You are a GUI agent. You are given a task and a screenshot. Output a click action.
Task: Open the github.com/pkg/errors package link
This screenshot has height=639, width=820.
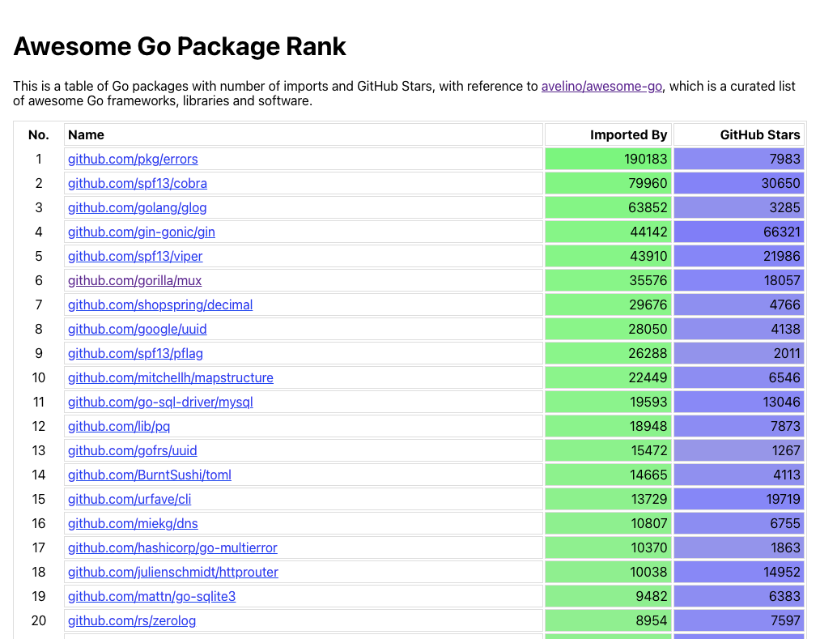coord(132,159)
